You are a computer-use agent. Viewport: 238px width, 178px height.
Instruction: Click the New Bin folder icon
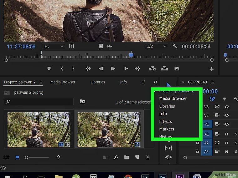click(x=127, y=157)
